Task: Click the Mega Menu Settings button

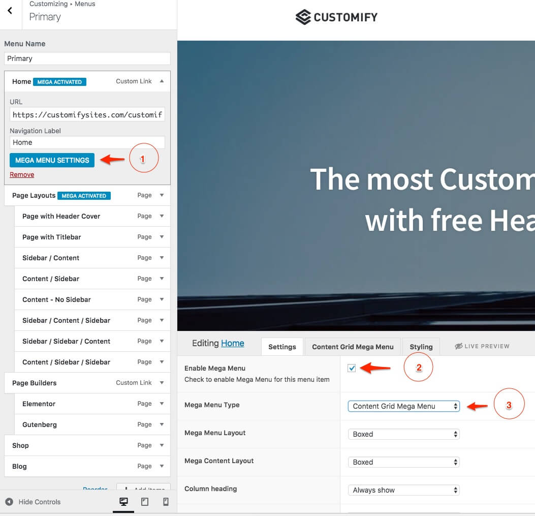Action: [52, 160]
